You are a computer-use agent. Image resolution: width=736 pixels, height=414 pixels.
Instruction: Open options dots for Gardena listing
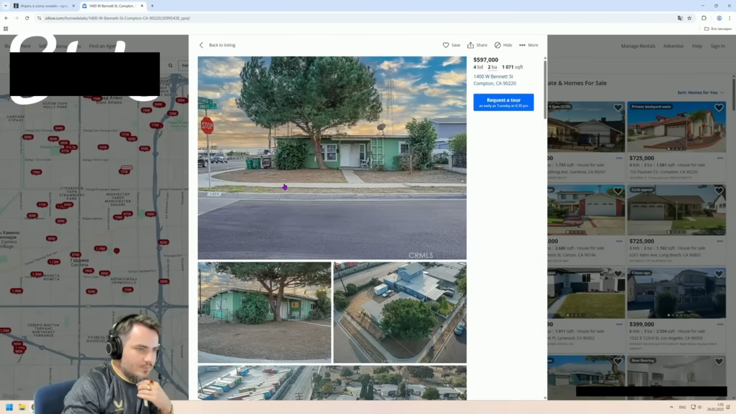[619, 158]
